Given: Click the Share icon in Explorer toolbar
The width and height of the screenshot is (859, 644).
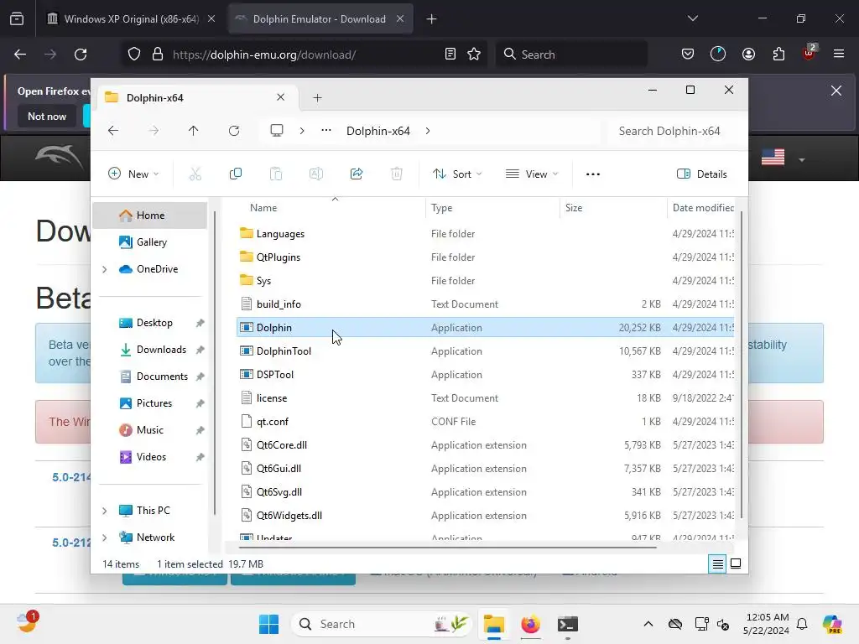Looking at the screenshot, I should coord(357,174).
